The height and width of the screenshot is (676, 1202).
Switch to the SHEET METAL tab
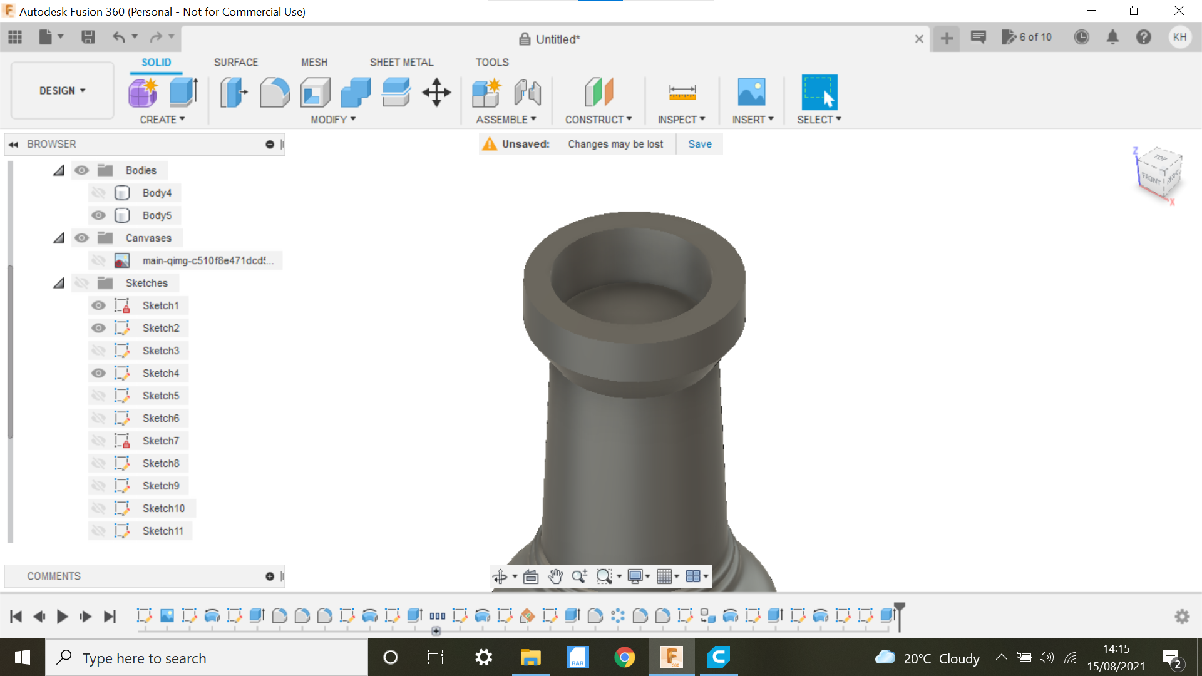[401, 63]
